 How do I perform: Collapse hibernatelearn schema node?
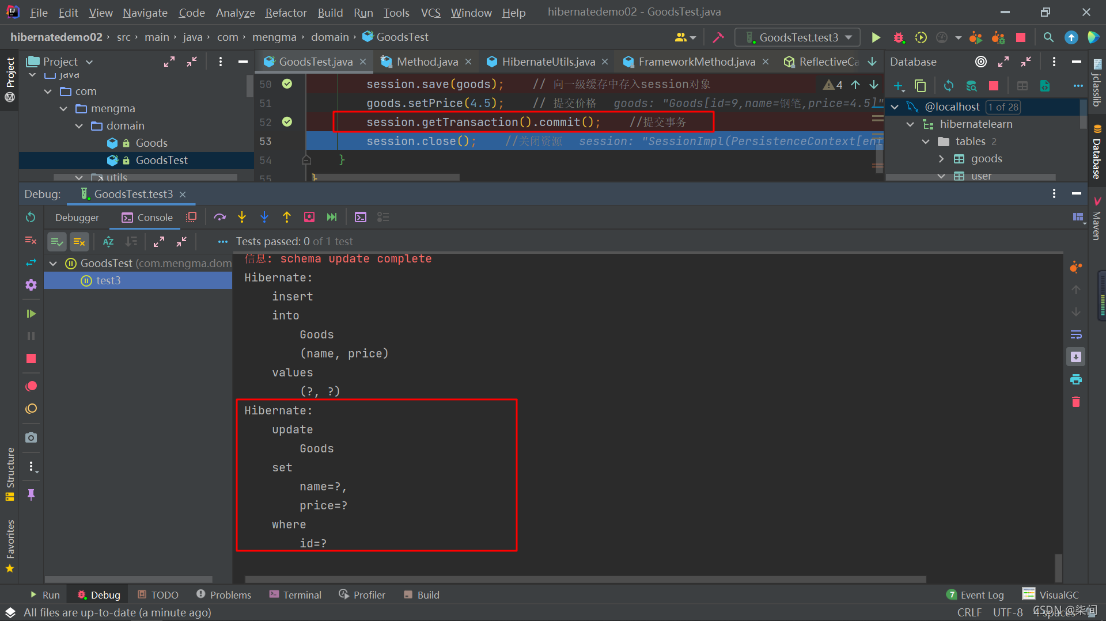910,124
